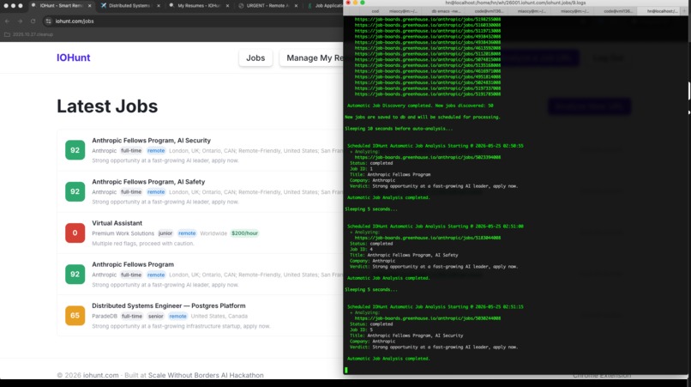Click red score badge 0 on Virtual Assistant
The height and width of the screenshot is (387, 691).
75,233
